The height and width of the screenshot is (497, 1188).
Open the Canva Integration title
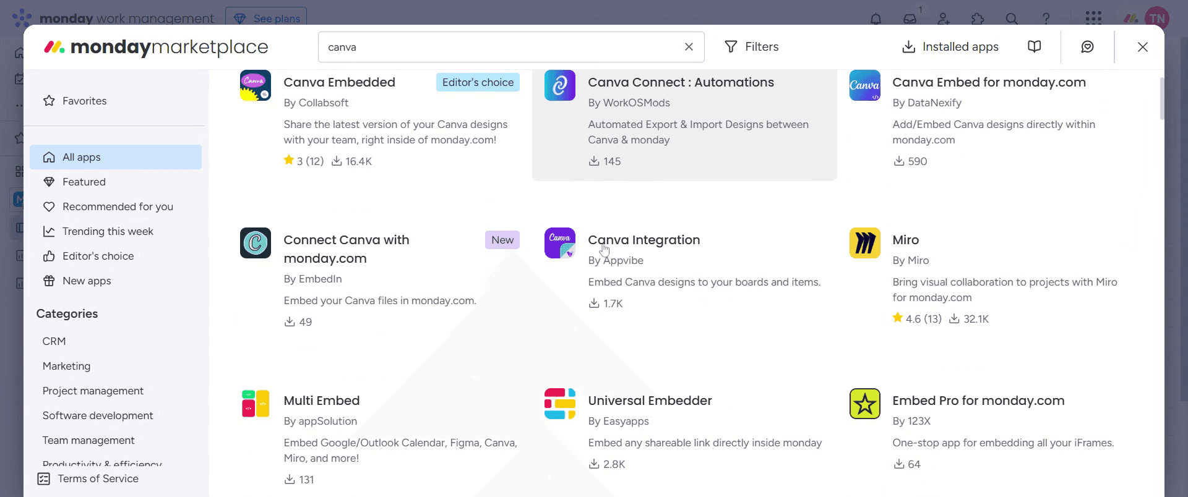tap(644, 240)
